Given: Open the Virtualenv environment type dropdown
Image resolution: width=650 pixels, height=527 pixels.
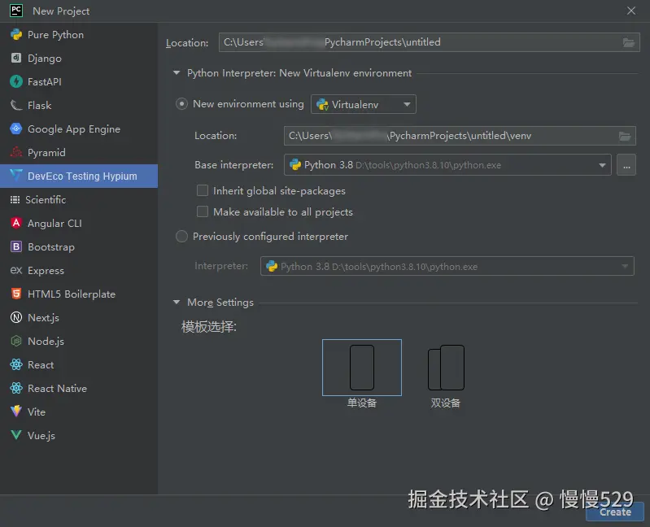Looking at the screenshot, I should point(364,104).
